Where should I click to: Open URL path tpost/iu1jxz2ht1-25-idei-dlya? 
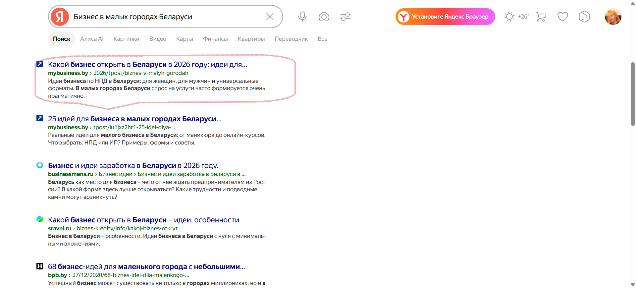[134, 127]
